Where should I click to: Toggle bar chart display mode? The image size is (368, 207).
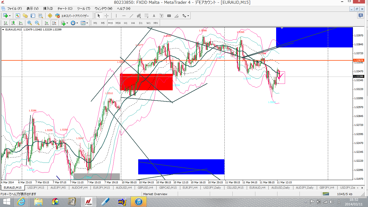[6, 23]
